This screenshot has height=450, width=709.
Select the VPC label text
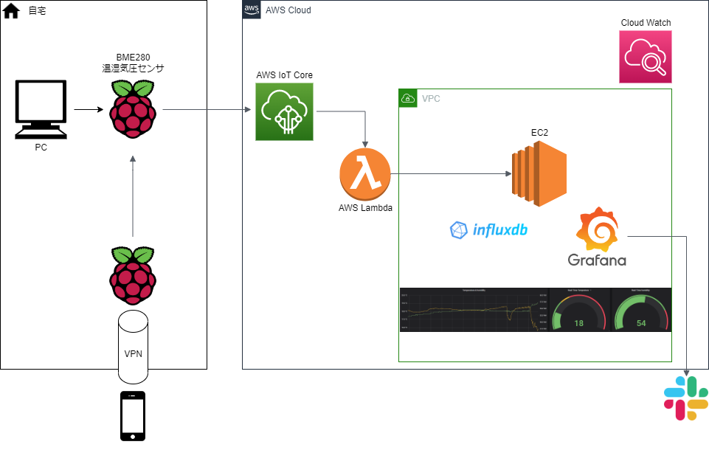pyautogui.click(x=431, y=99)
